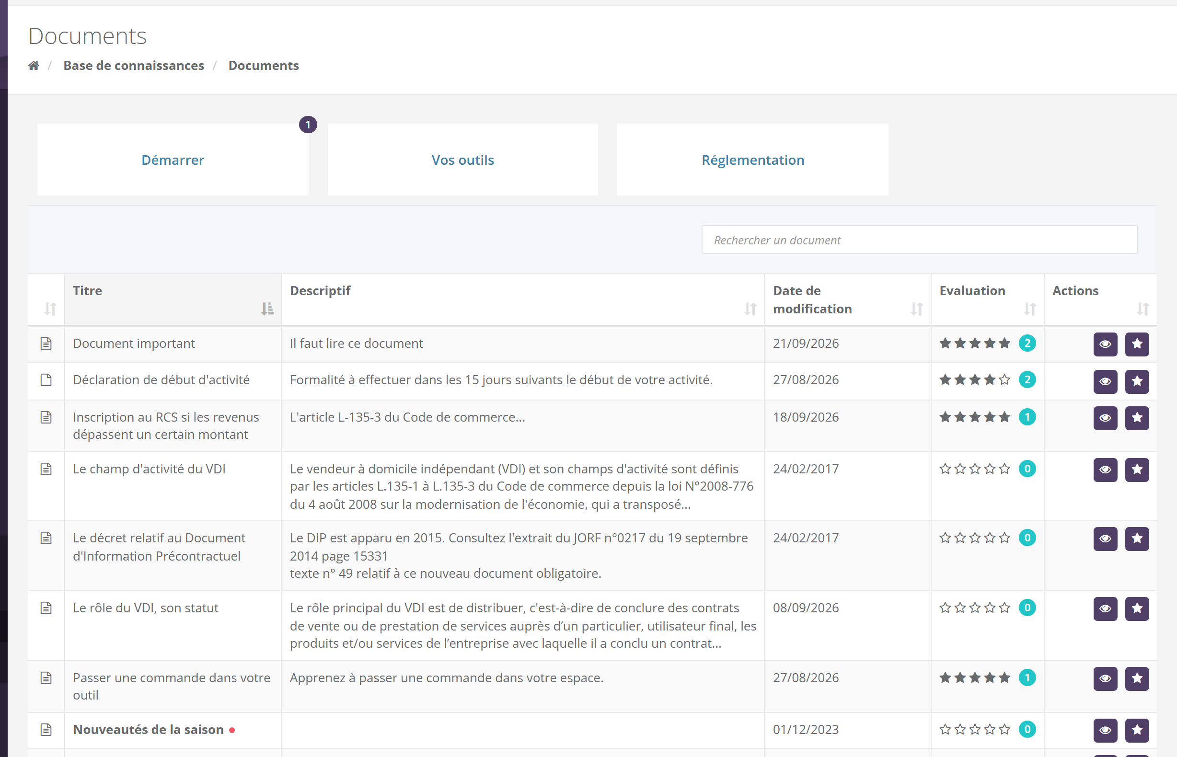Sort by Date de modification column
This screenshot has width=1177, height=757.
click(847, 299)
